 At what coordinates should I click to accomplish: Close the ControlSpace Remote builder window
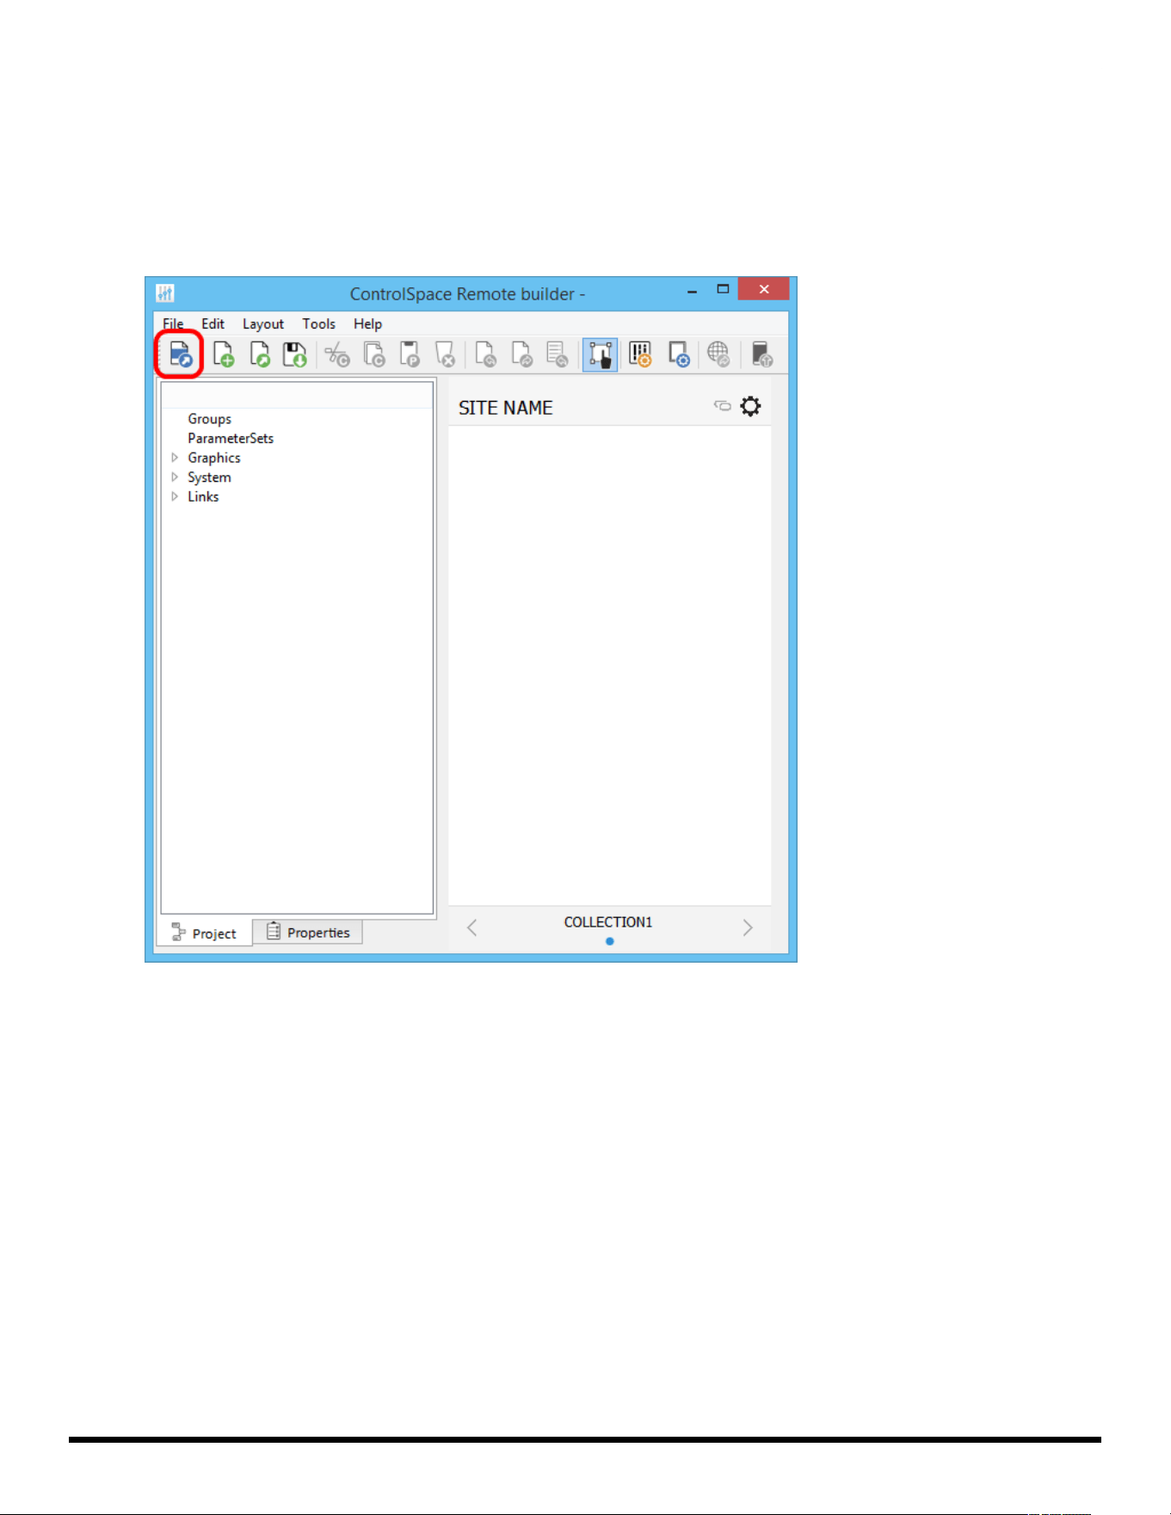click(763, 289)
